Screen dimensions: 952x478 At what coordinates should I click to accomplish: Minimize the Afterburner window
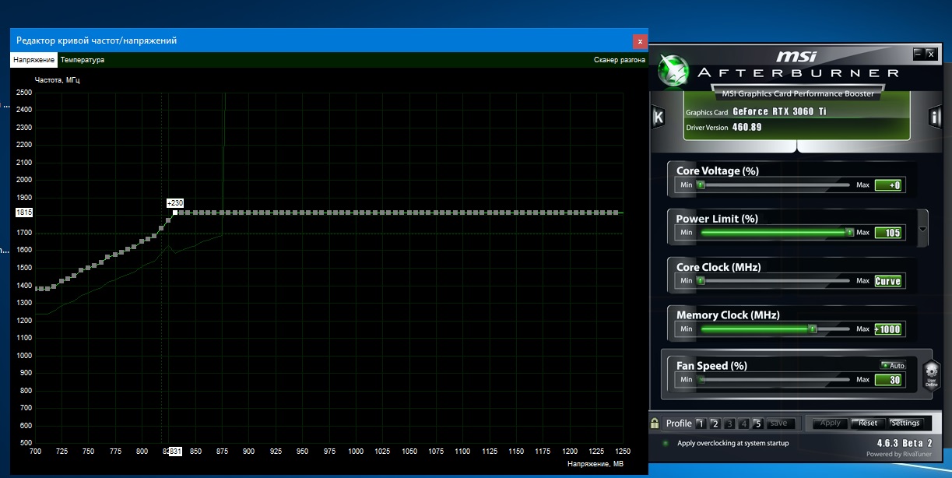pyautogui.click(x=919, y=54)
